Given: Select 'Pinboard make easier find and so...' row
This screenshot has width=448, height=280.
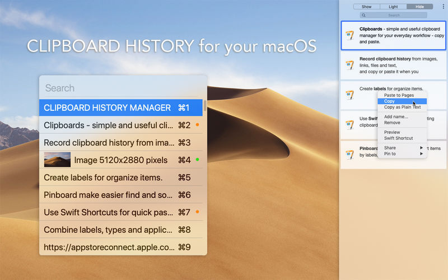Looking at the screenshot, I should [121, 195].
